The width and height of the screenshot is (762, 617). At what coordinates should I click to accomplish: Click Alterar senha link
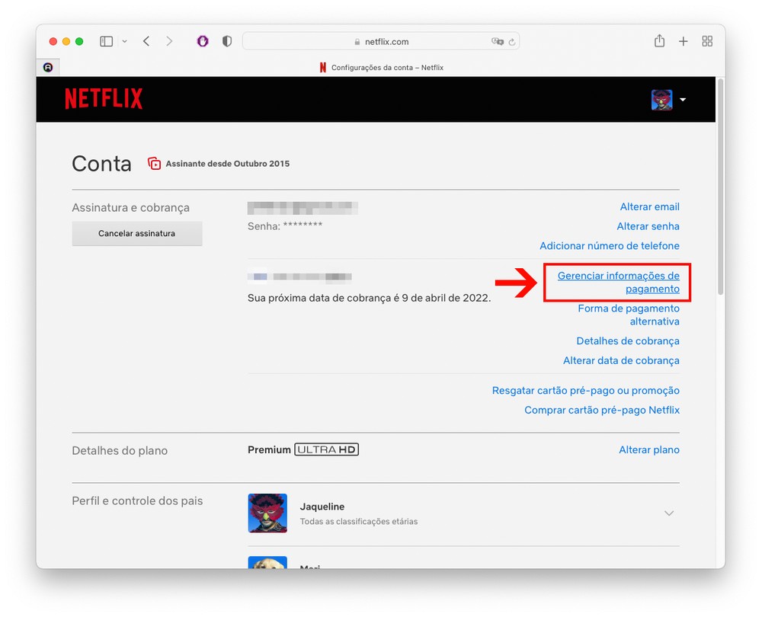pos(648,226)
